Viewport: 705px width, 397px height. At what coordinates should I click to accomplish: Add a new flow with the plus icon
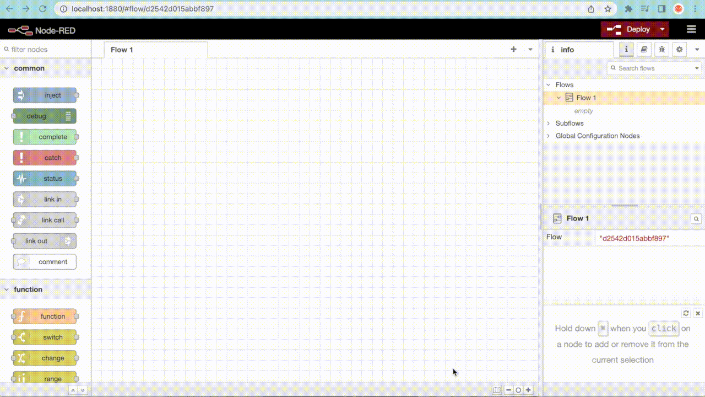tap(513, 49)
